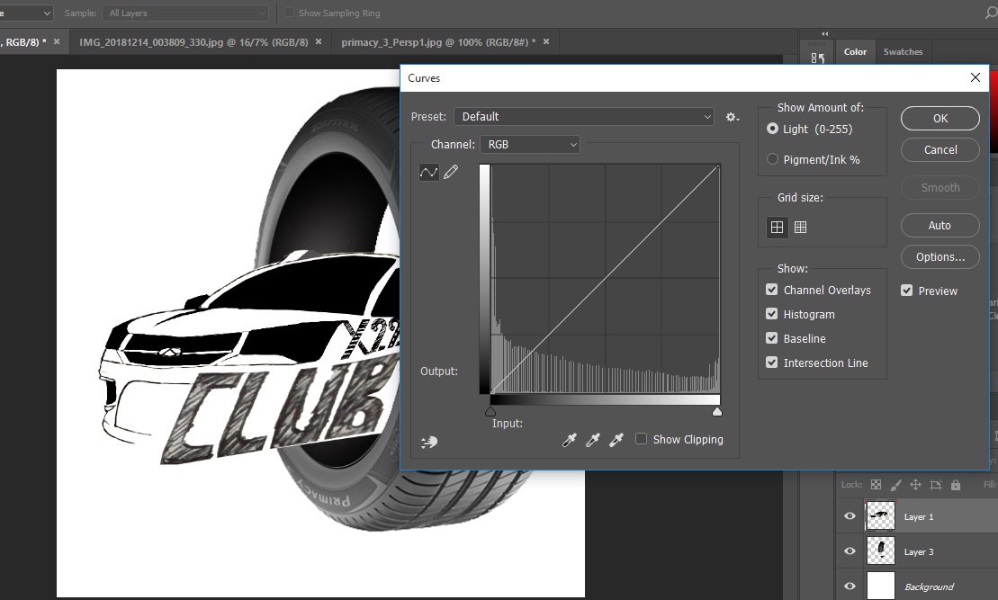Viewport: 998px width, 600px height.
Task: Collapse panels with the double-arrow icon
Action: click(x=825, y=33)
